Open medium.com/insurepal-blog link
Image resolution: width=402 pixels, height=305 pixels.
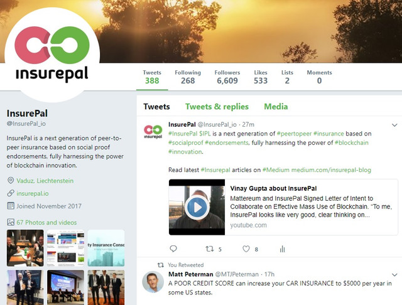click(331, 170)
